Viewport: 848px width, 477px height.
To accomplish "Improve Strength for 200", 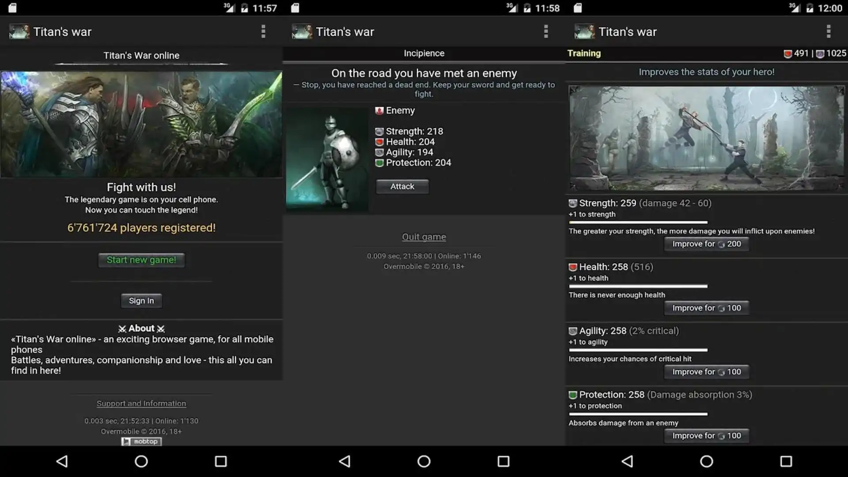I will pos(707,244).
